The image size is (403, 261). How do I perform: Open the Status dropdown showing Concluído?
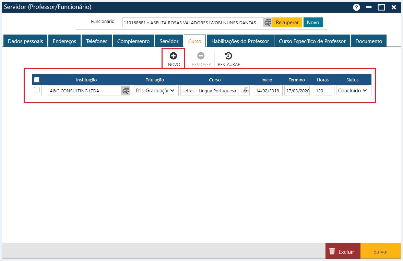tap(352, 91)
